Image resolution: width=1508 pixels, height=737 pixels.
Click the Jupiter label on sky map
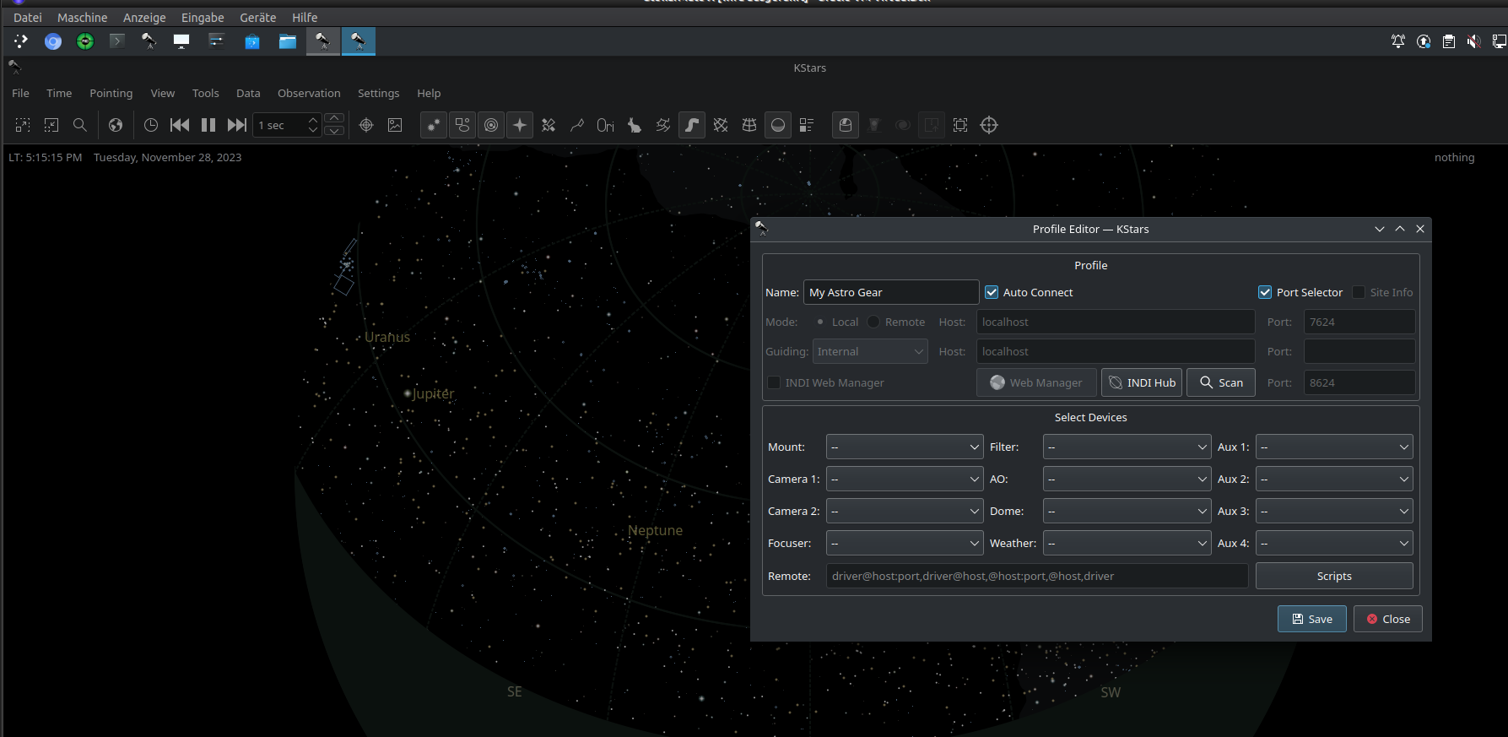[433, 393]
